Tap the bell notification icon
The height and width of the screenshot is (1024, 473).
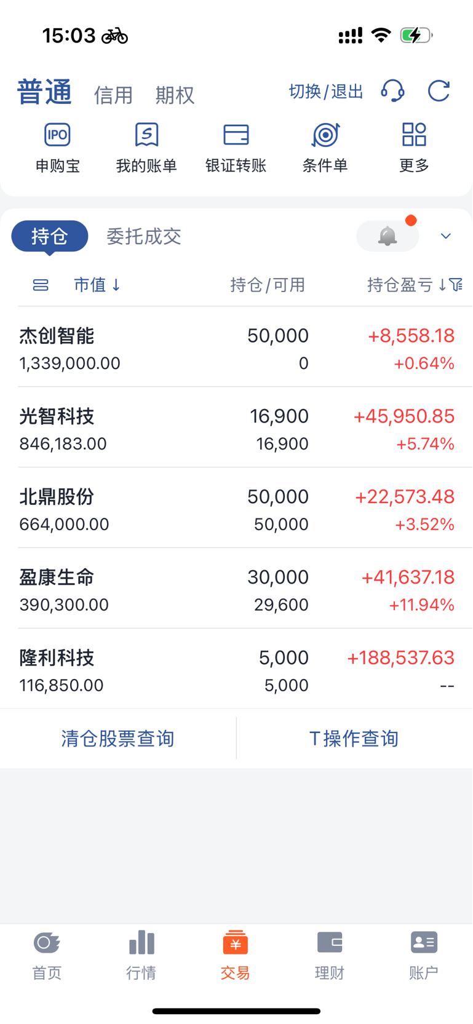[x=388, y=236]
